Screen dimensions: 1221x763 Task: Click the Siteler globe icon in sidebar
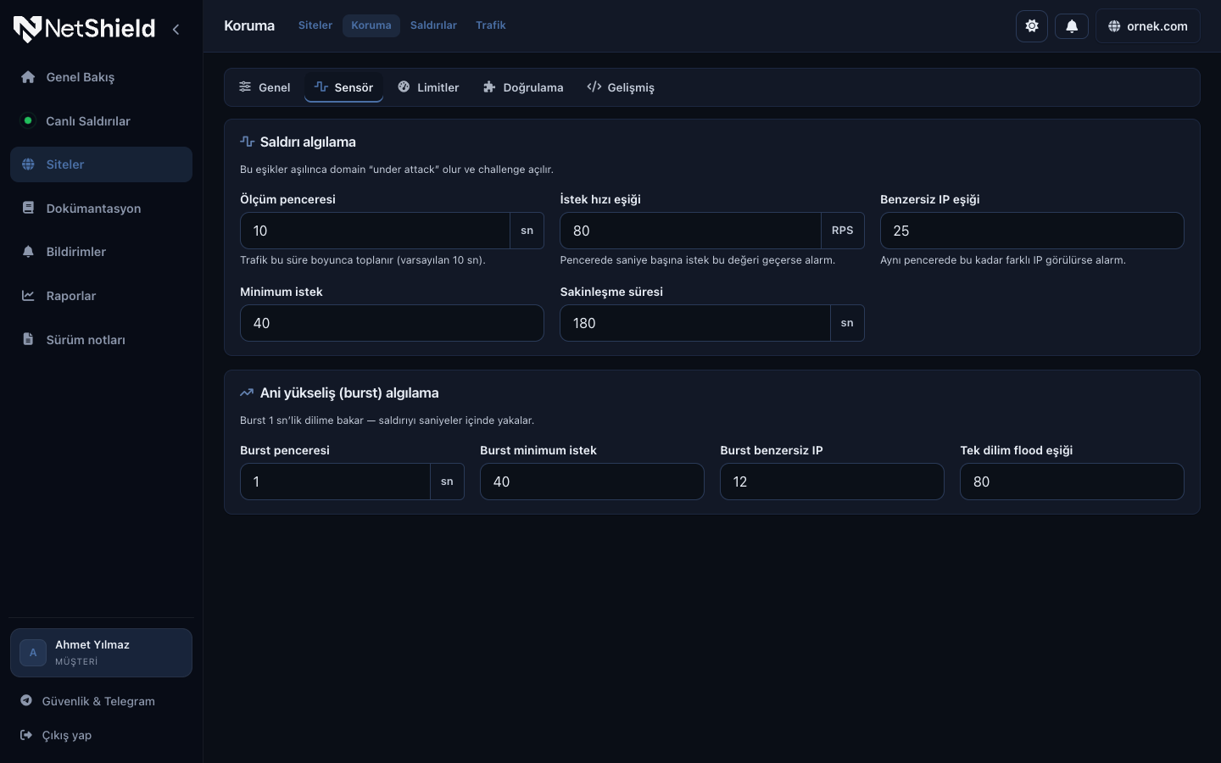point(28,164)
